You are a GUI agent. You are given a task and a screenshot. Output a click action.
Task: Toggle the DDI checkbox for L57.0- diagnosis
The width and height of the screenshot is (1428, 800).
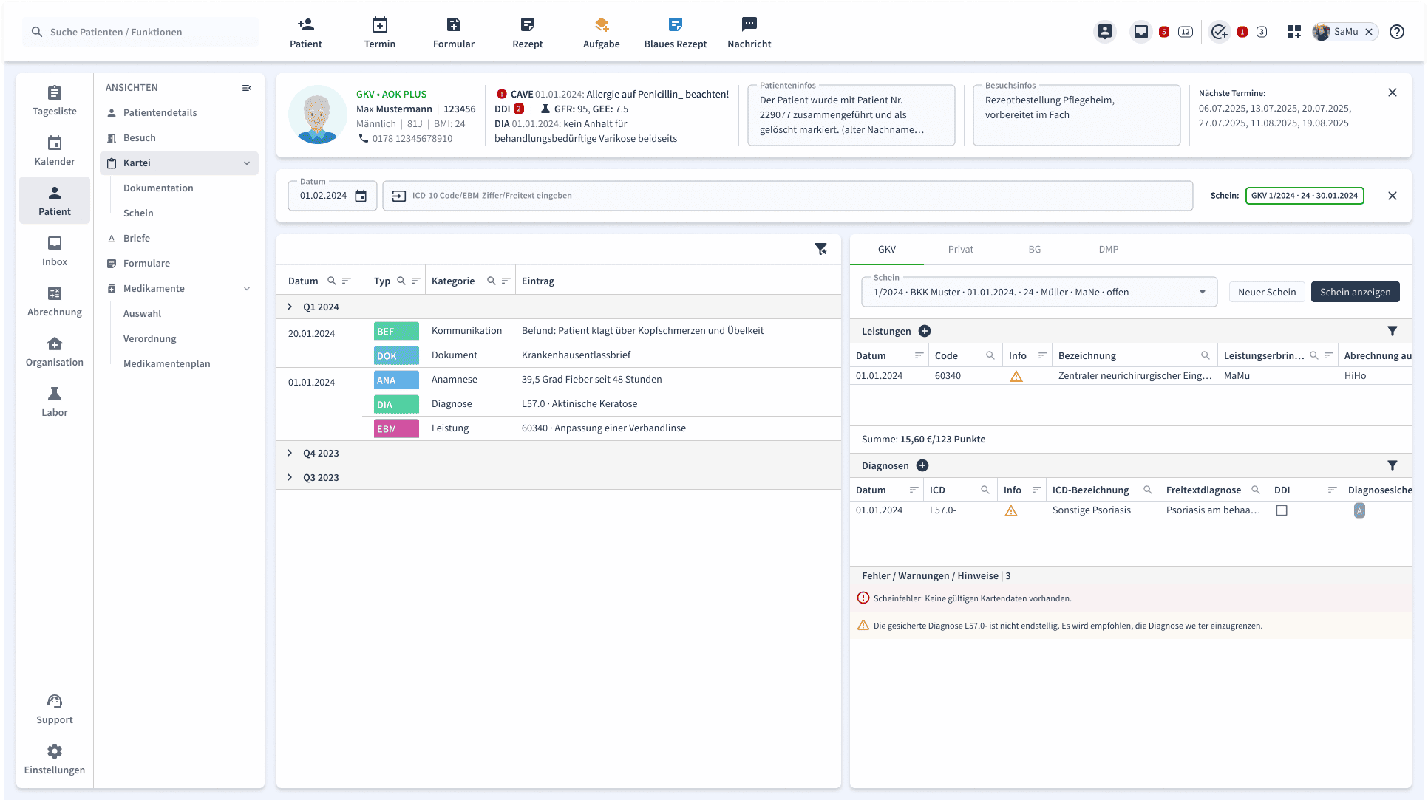pos(1282,510)
